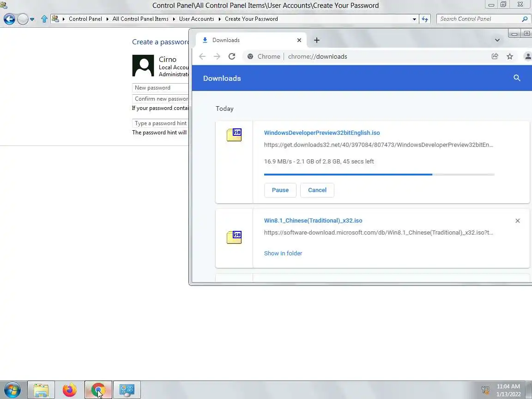Expand arrow after Control Panel breadcrumb
This screenshot has height=399, width=532.
tap(107, 19)
